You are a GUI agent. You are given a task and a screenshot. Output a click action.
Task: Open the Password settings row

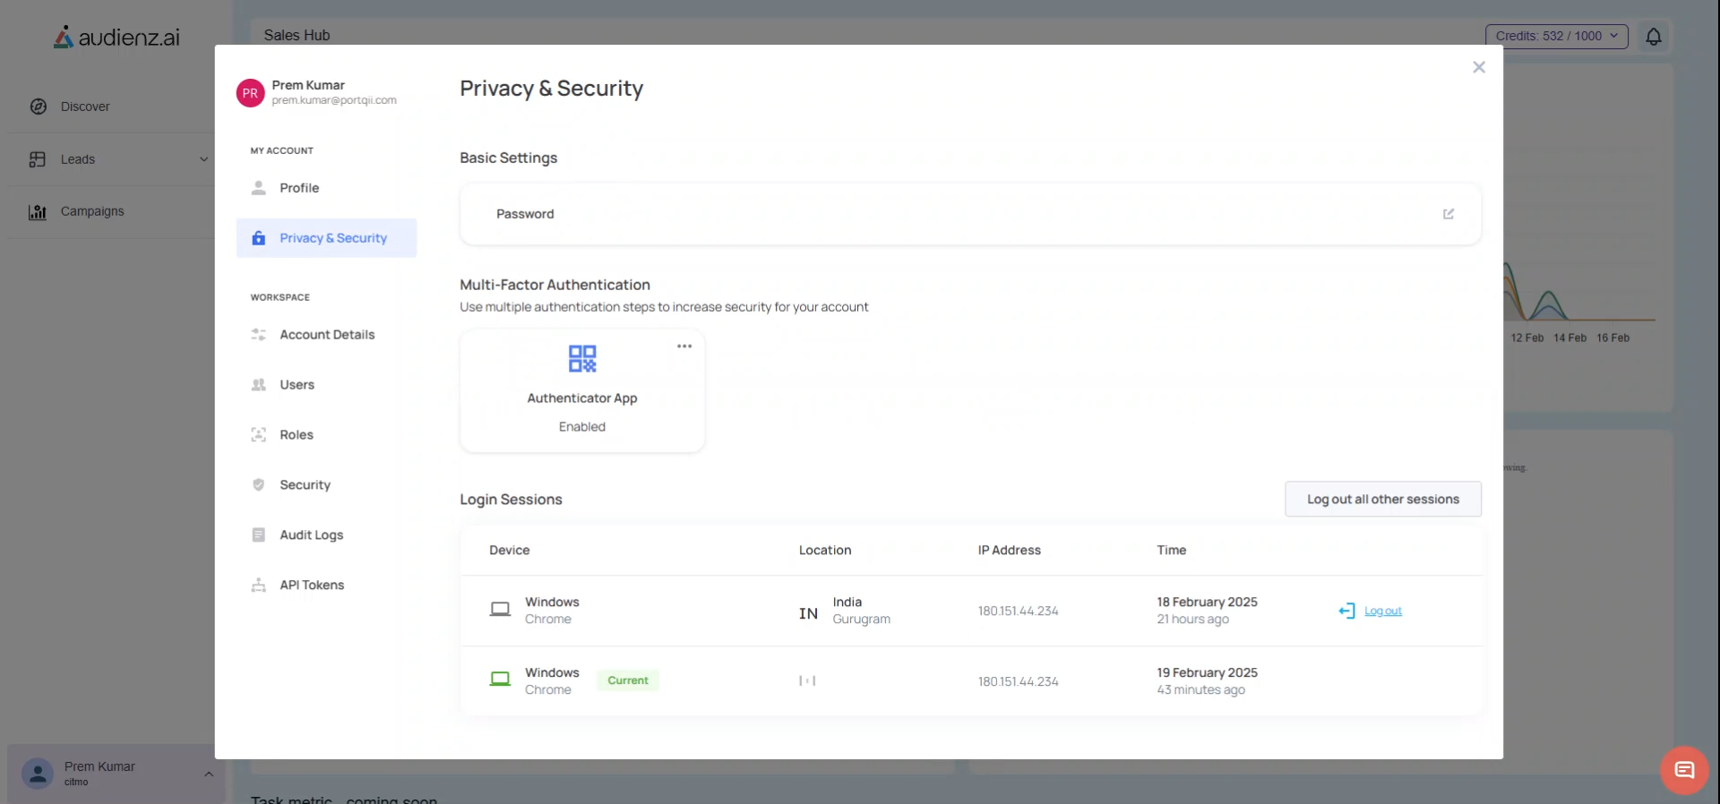970,214
